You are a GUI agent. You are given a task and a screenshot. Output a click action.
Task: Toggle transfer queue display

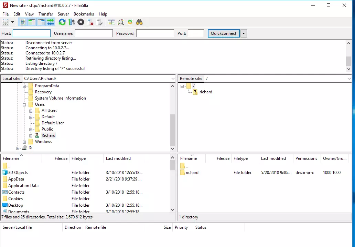(x=50, y=22)
